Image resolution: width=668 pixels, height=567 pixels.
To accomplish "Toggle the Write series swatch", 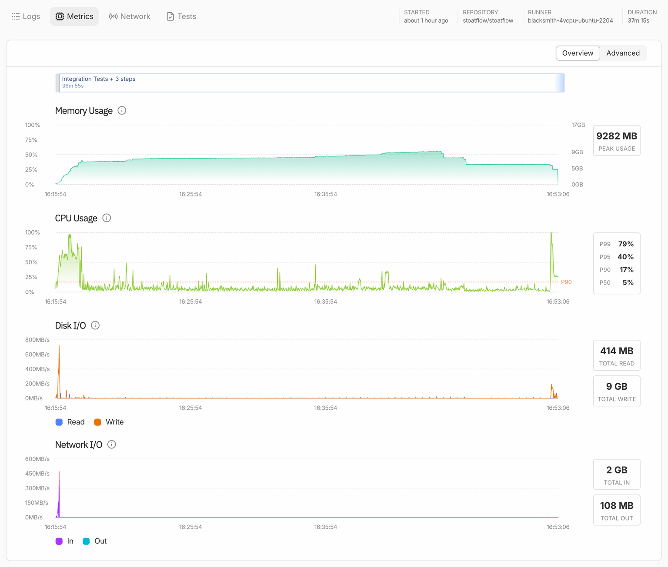I will click(x=98, y=422).
